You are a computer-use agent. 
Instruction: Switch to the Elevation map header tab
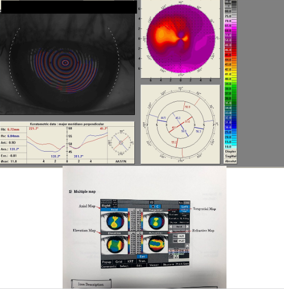coord(115,233)
